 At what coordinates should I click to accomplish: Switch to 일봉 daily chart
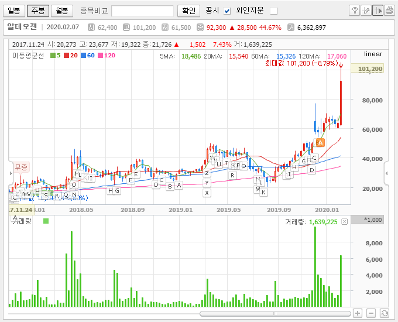tap(14, 11)
